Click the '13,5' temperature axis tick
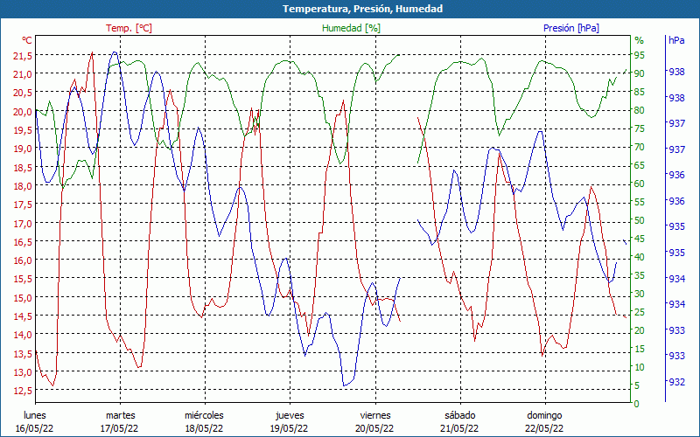Viewport: 700px width, 437px height. point(24,353)
